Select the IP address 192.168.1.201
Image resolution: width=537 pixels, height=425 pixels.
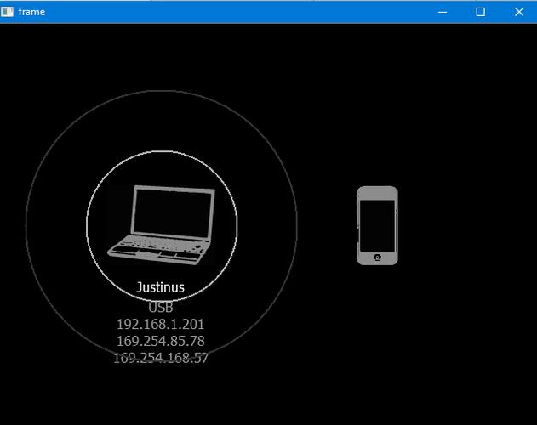[x=160, y=324]
